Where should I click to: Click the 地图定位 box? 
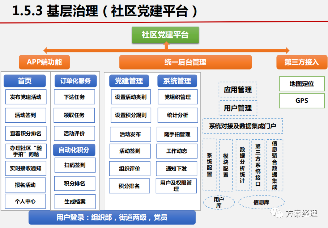pyautogui.click(x=302, y=84)
